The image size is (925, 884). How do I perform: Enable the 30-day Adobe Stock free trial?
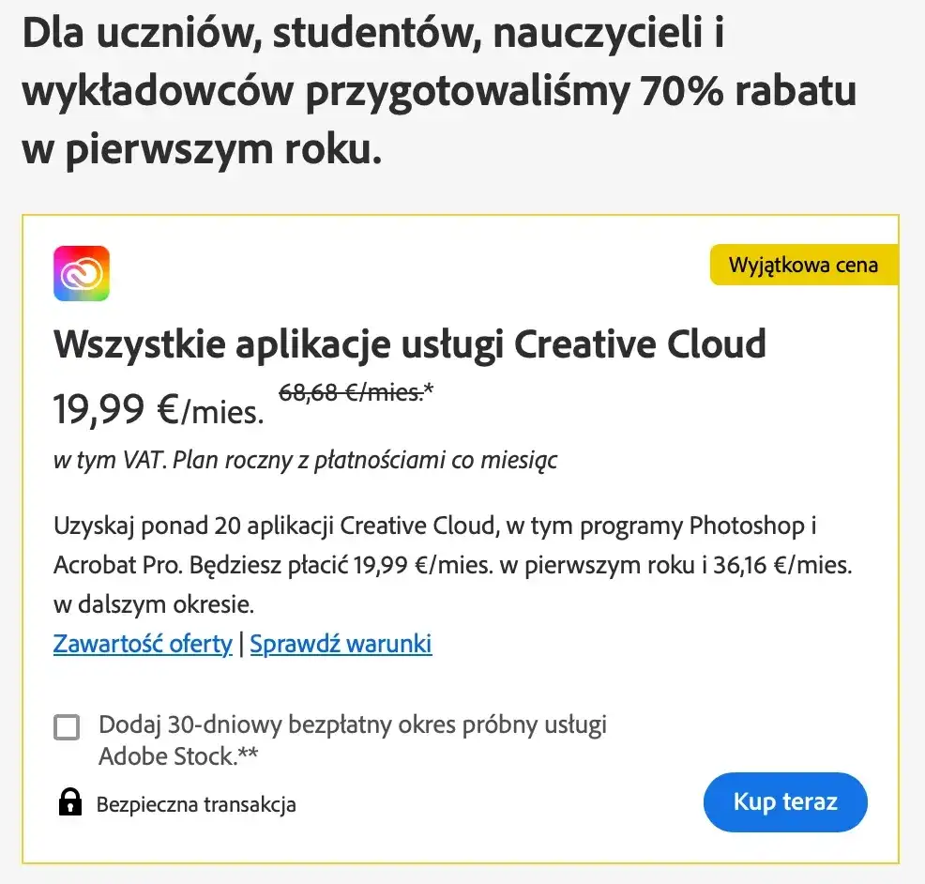coord(67,726)
